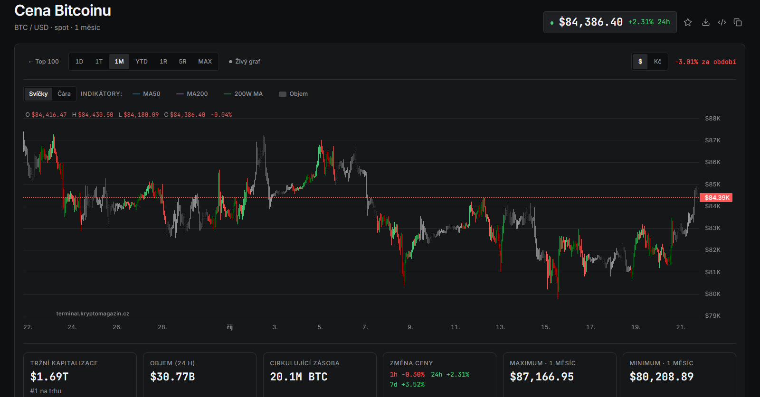Image resolution: width=760 pixels, height=397 pixels.
Task: Click the 20.1M BTC circulating supply value
Action: pos(299,377)
